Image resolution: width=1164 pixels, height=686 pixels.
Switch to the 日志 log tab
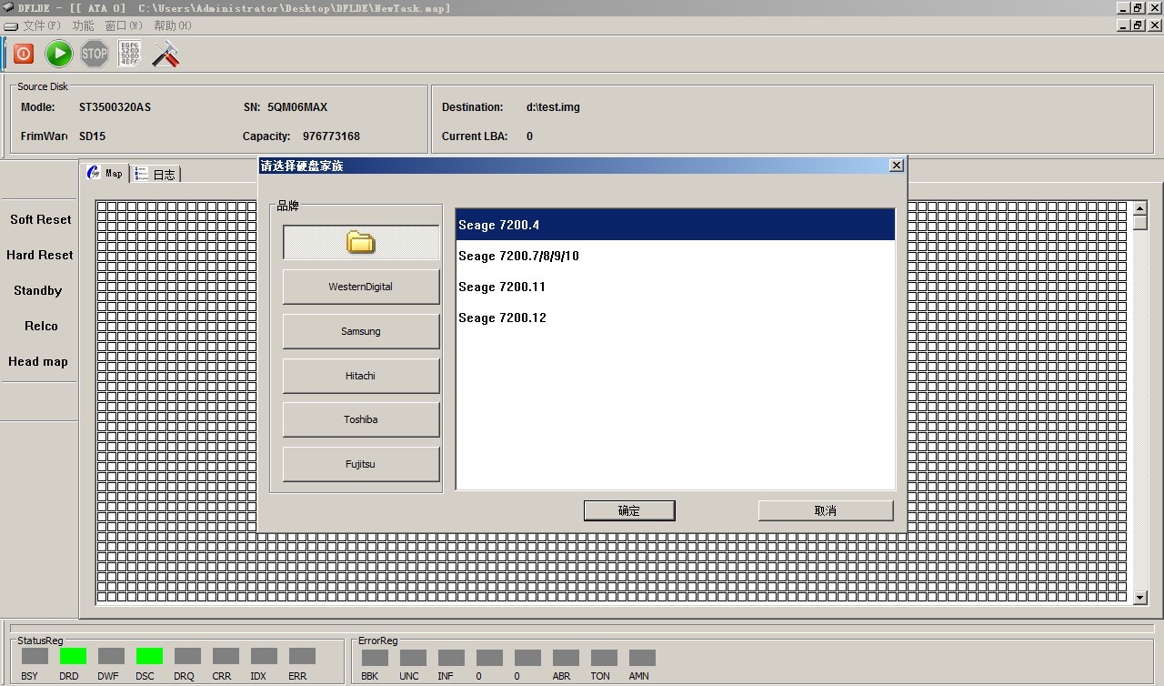pos(156,174)
